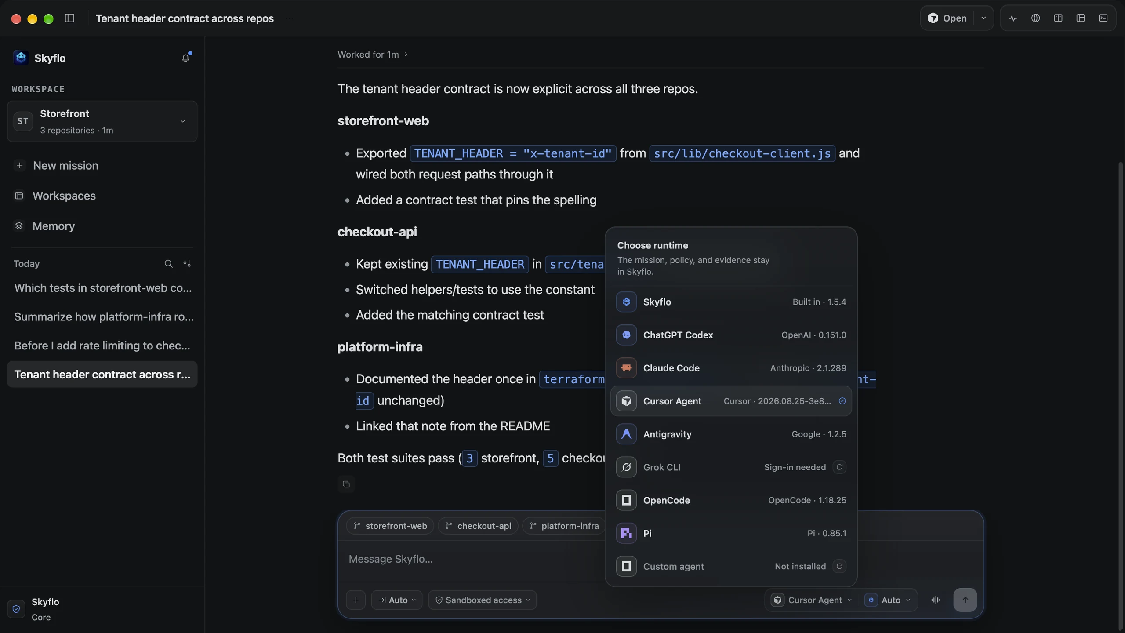Select Cursor Agent runtime entry
The width and height of the screenshot is (1125, 633).
(731, 401)
